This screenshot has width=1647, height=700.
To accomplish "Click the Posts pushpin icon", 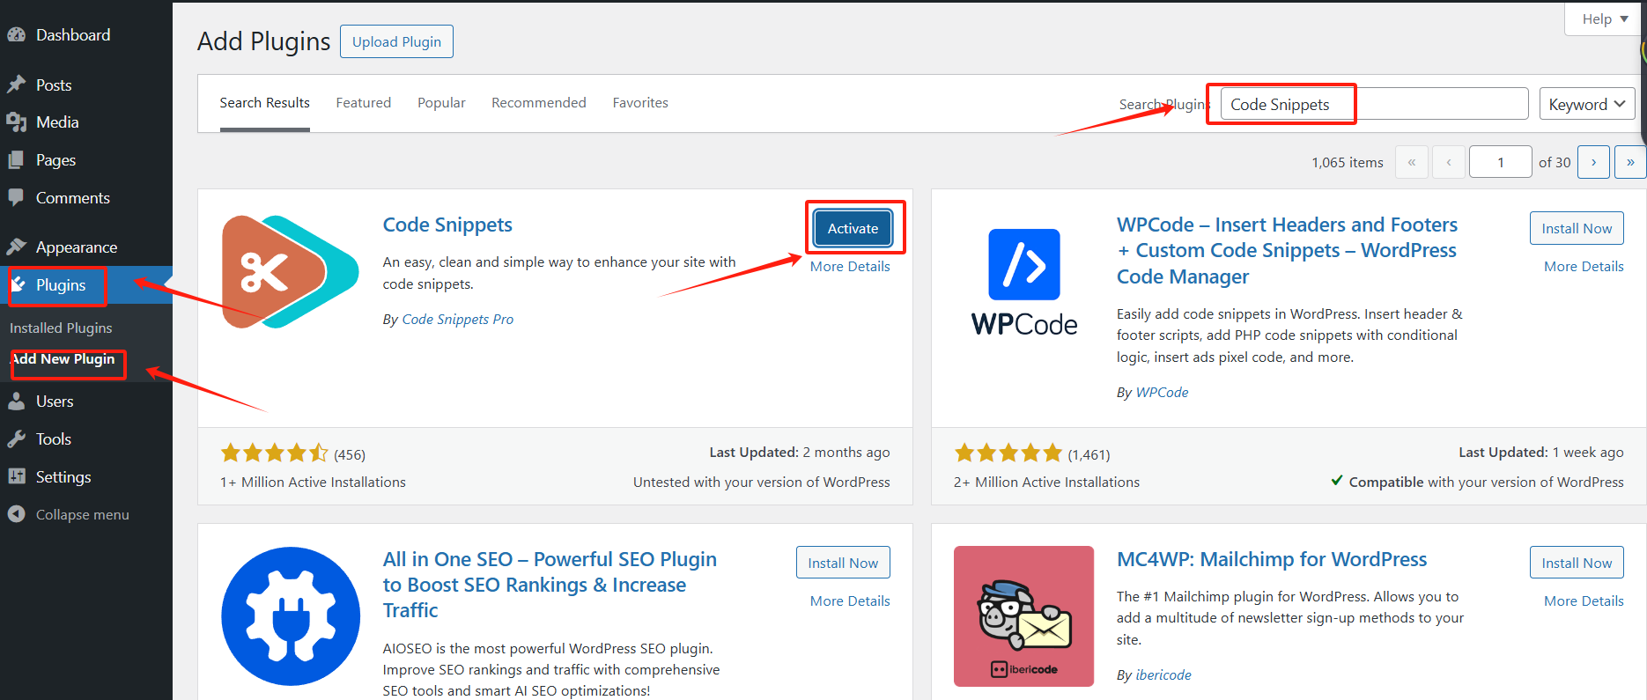I will pos(16,85).
